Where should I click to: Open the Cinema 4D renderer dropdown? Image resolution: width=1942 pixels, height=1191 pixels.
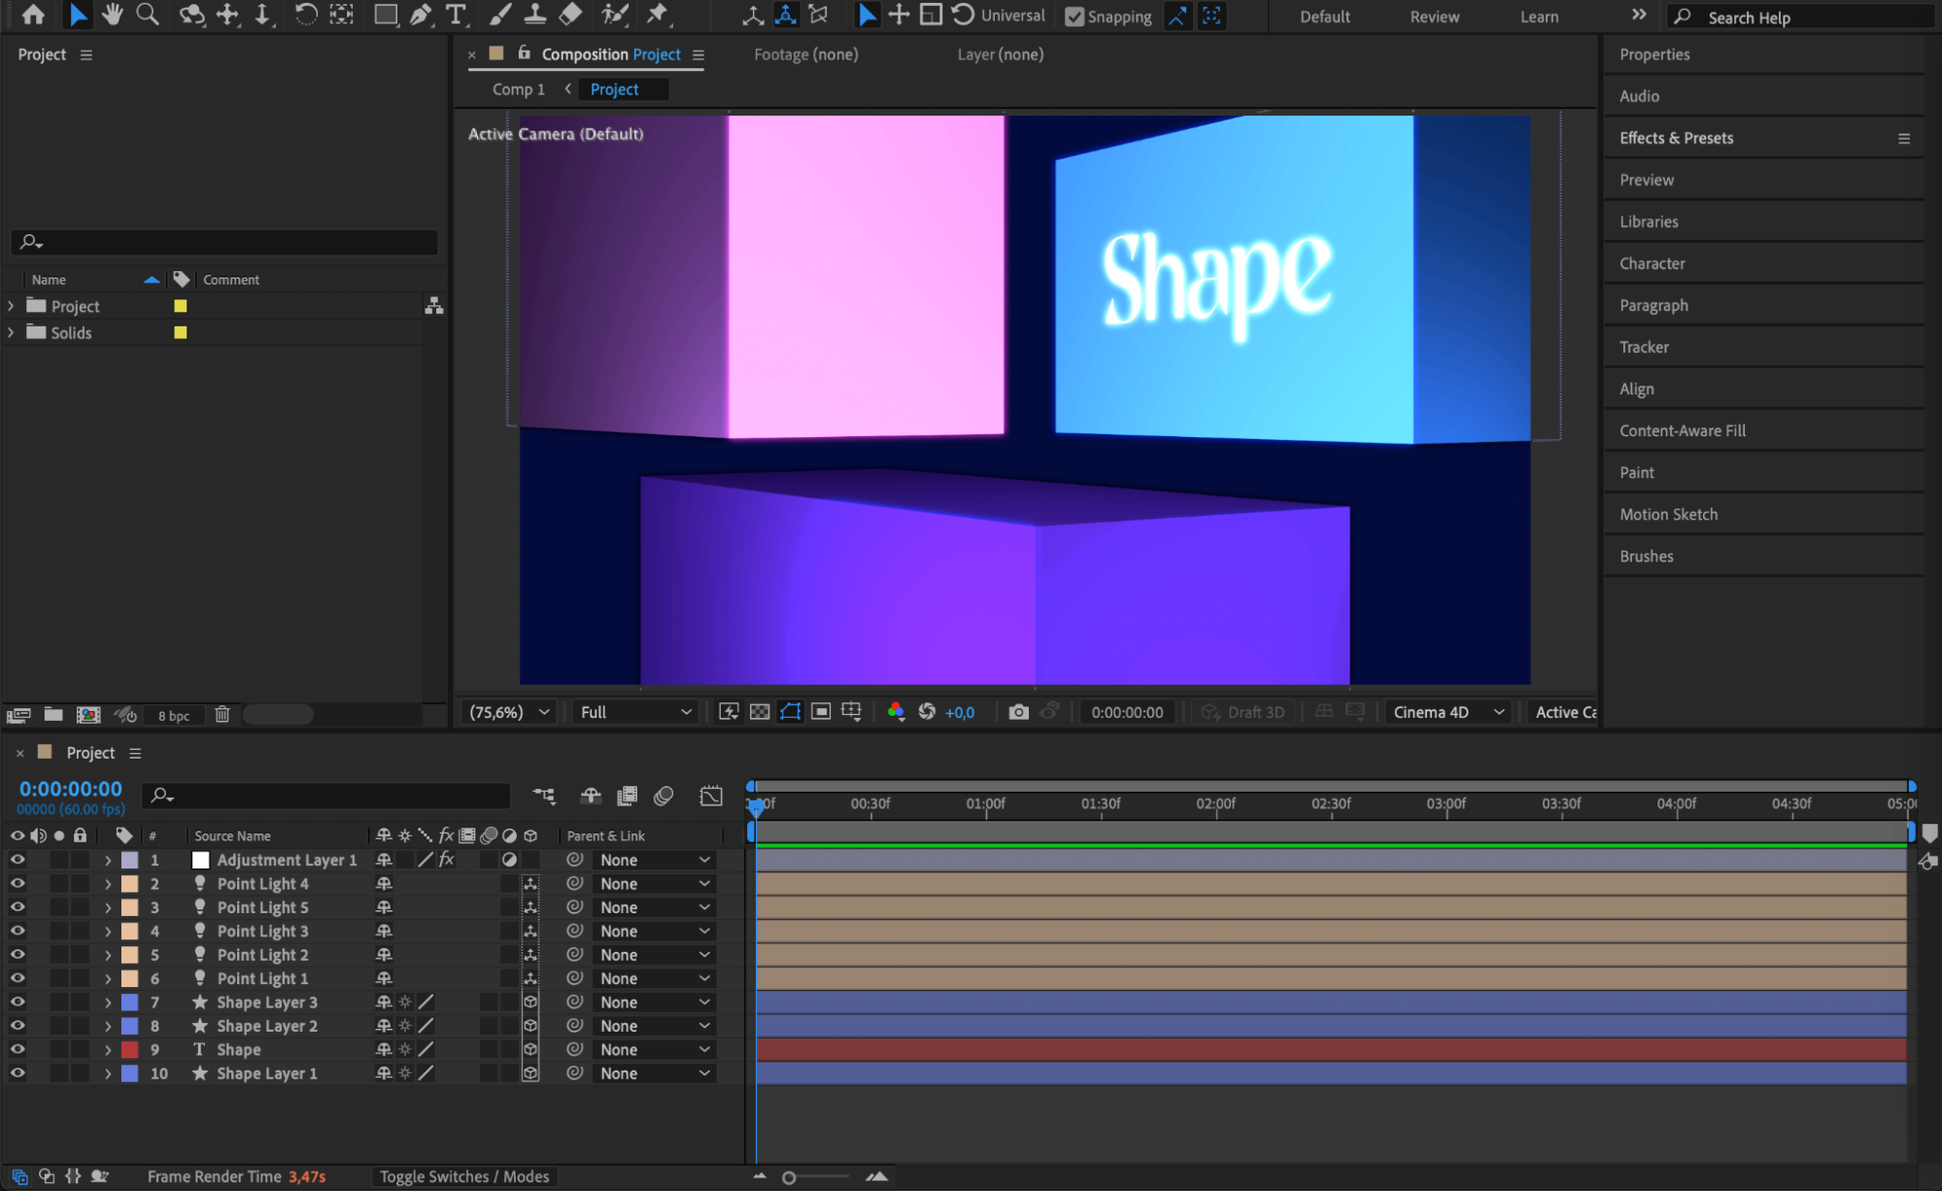click(1448, 712)
